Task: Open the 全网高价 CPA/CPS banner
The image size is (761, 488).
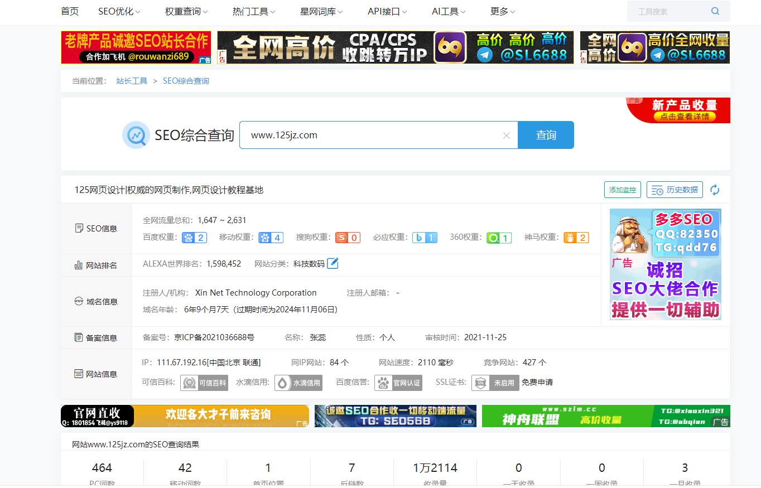Action: [396, 47]
